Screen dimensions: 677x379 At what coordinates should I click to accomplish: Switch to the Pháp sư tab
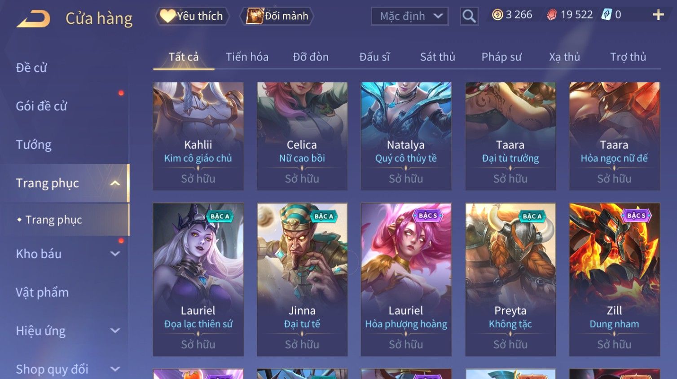click(x=501, y=57)
